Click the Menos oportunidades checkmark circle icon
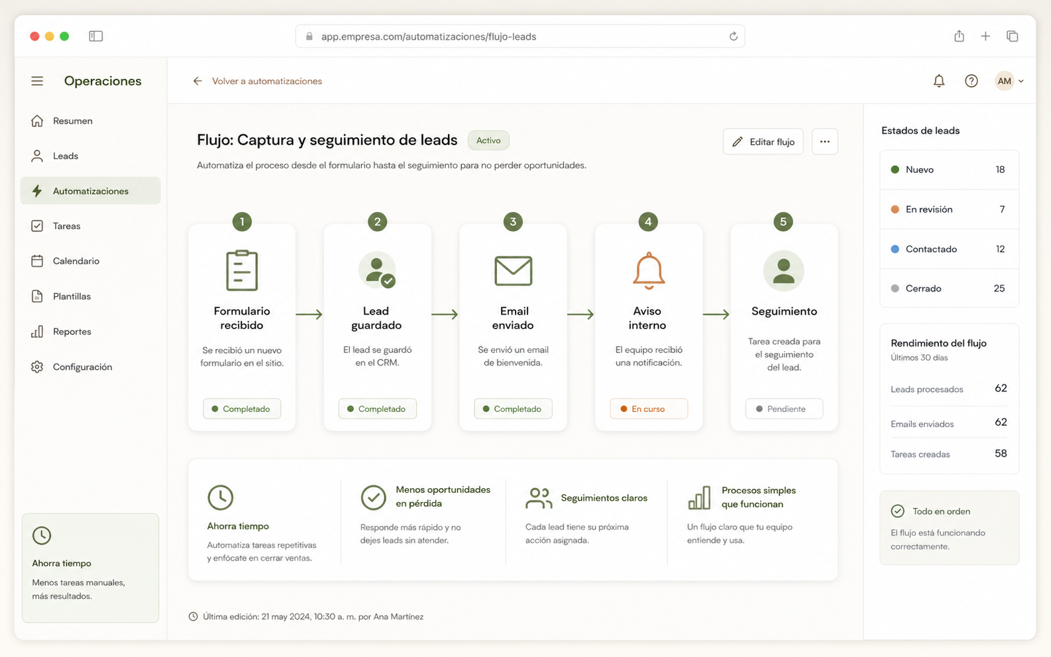The height and width of the screenshot is (657, 1051). tap(374, 497)
